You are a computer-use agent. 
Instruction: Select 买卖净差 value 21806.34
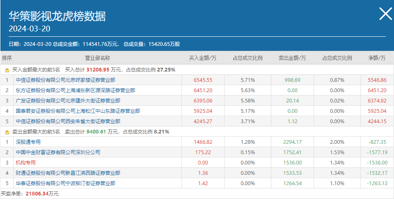[x=37, y=194]
